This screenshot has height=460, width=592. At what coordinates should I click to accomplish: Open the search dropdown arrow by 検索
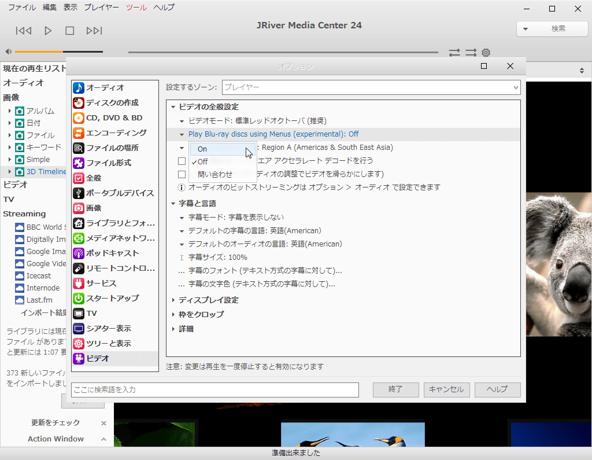(525, 29)
